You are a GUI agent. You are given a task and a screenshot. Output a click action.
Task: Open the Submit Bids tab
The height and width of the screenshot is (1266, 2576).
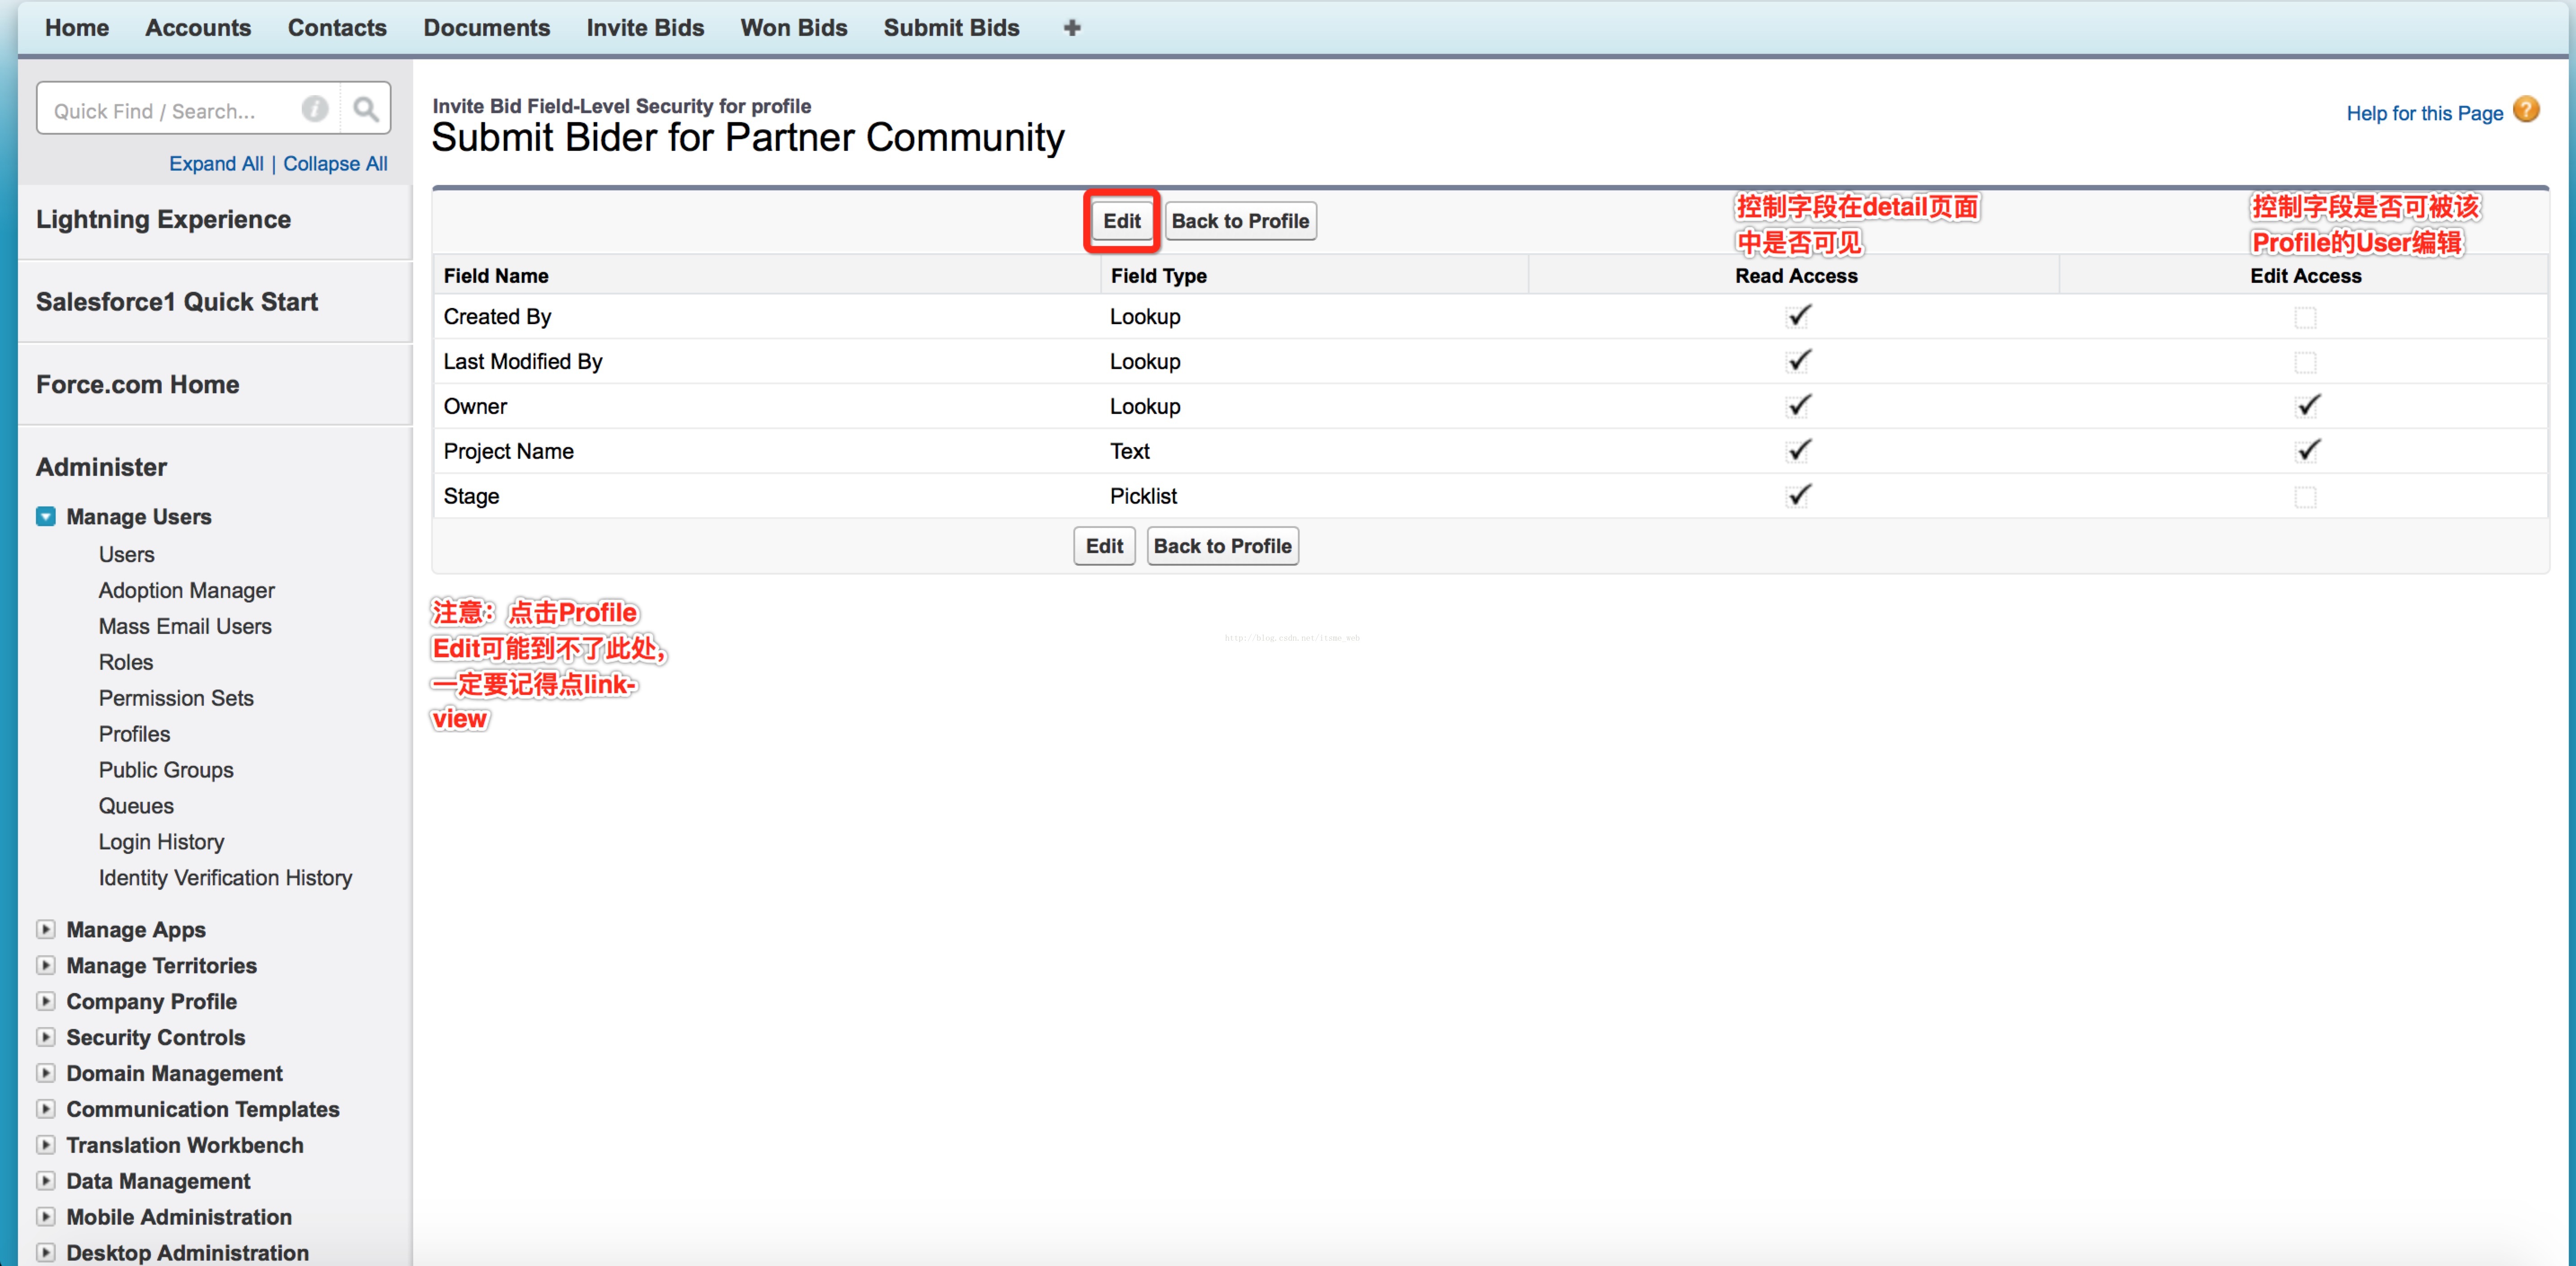pyautogui.click(x=951, y=28)
